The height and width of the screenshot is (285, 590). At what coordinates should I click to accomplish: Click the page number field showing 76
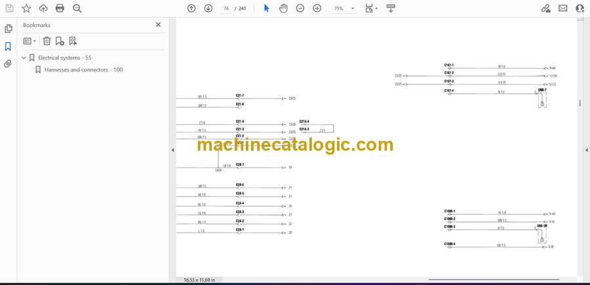[226, 9]
